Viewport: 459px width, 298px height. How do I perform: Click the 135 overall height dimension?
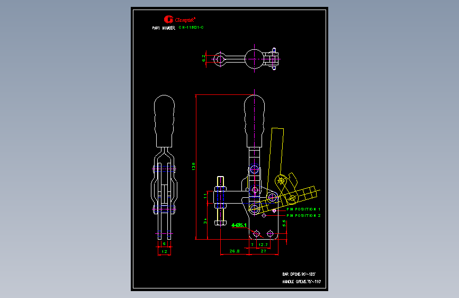[x=193, y=166]
